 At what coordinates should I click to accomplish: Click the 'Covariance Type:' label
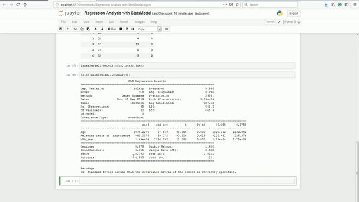click(x=94, y=117)
